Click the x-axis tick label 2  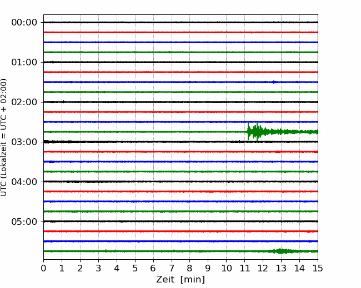(80, 268)
